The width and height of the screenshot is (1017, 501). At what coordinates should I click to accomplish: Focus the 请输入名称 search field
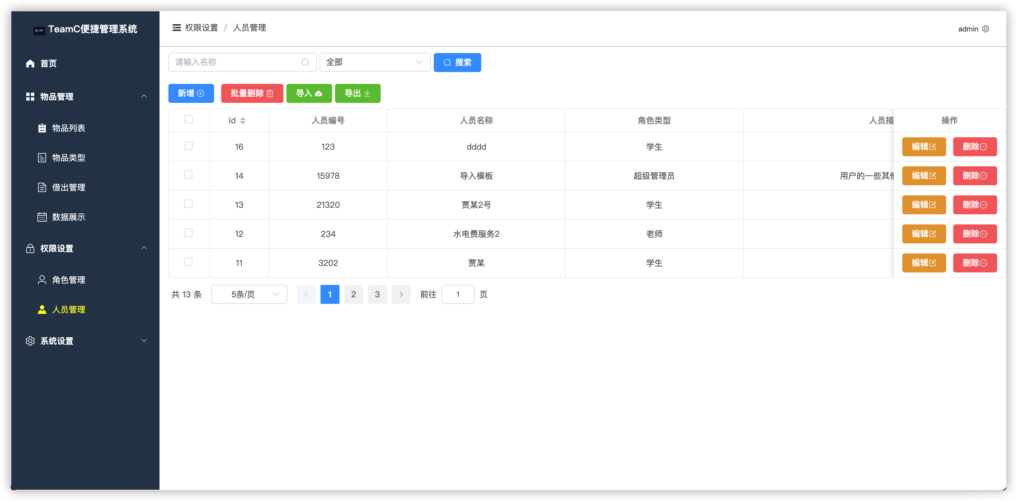click(x=243, y=62)
